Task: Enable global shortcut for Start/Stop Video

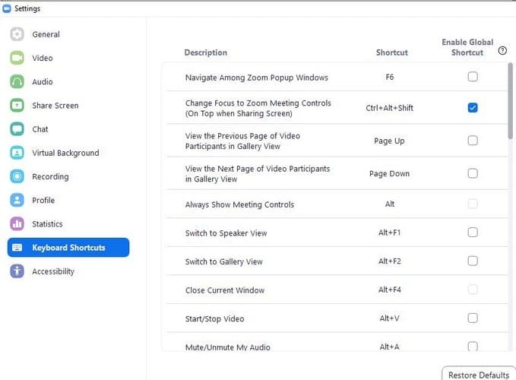Action: coord(473,318)
